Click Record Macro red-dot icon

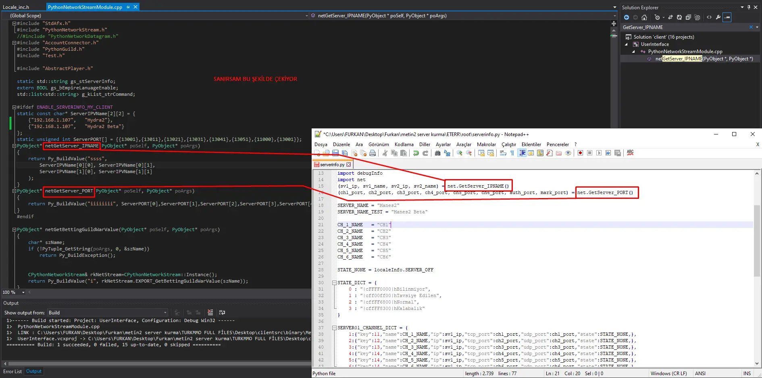pyautogui.click(x=580, y=153)
